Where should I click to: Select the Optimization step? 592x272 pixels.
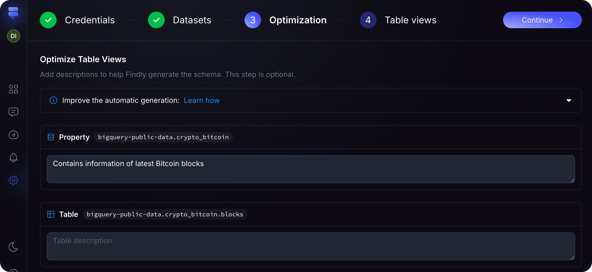(x=285, y=20)
